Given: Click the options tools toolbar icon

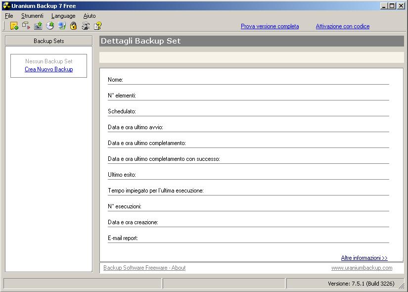Looking at the screenshot, I should tap(86, 26).
